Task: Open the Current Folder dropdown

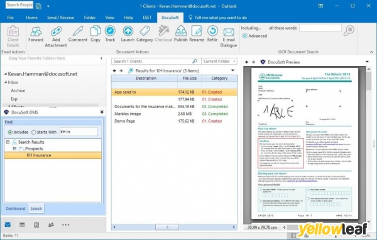Action: pos(219,62)
